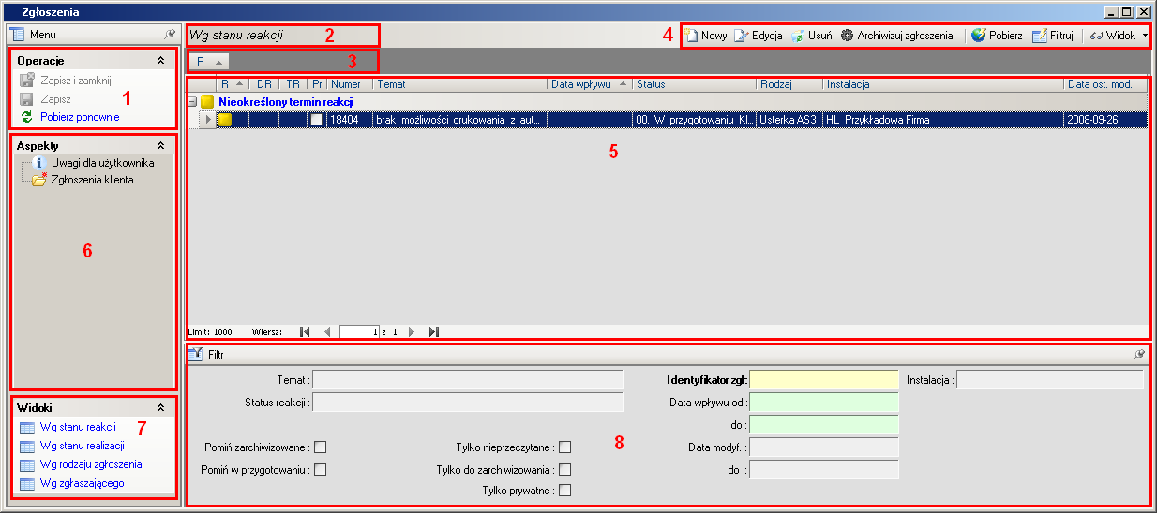Enable Tylko nieprzeczytane checkbox
This screenshot has width=1157, height=513.
(564, 447)
